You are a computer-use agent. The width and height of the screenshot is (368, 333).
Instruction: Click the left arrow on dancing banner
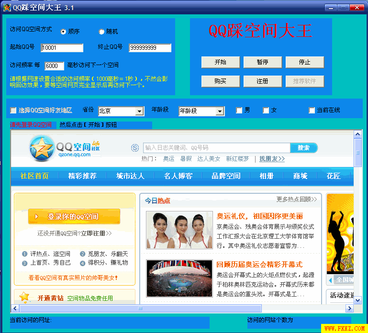330,279
